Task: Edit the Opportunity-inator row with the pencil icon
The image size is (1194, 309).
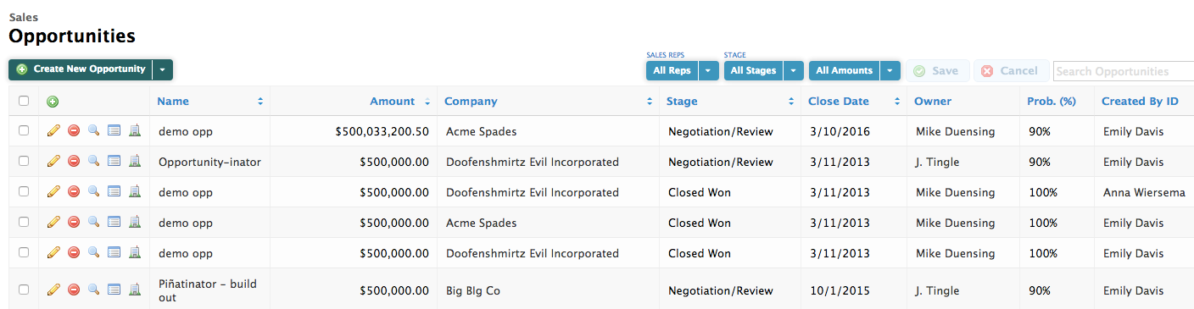Action: pos(53,162)
